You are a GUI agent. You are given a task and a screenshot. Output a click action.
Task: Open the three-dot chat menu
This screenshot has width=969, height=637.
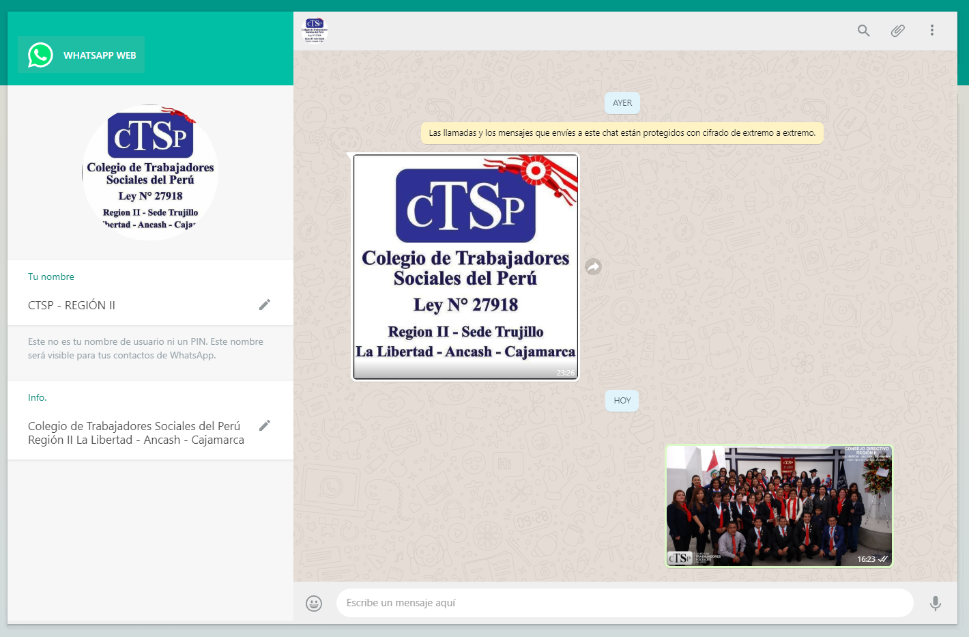coord(932,31)
